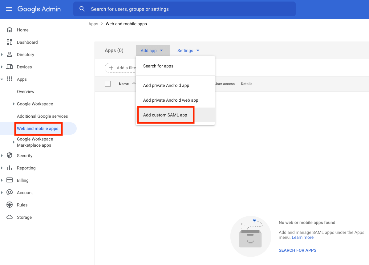Click the Storage cloud icon
This screenshot has height=265, width=369.
coord(10,217)
